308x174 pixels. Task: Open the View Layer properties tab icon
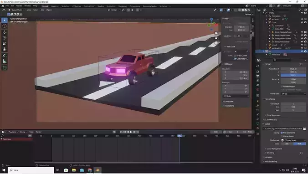click(258, 81)
